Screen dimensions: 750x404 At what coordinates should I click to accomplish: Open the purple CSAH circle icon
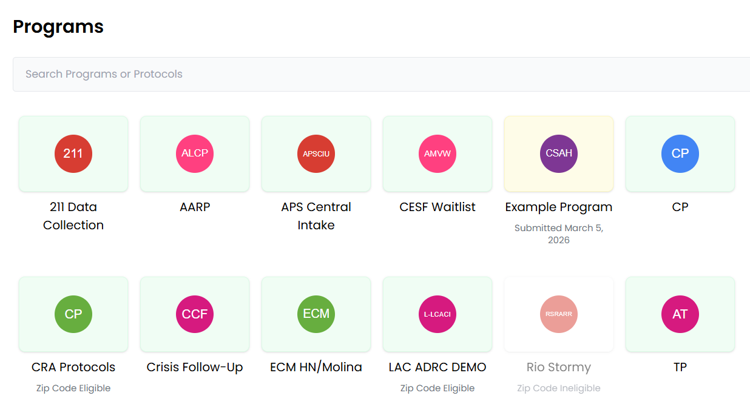[559, 153]
